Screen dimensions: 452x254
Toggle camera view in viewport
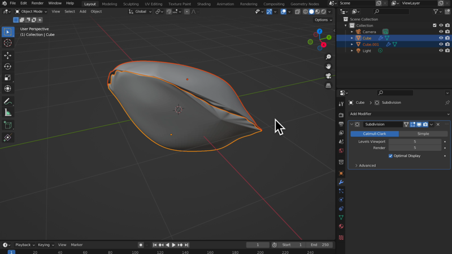click(328, 76)
